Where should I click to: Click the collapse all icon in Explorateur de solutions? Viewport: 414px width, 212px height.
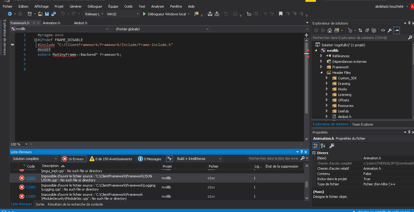tap(367, 30)
